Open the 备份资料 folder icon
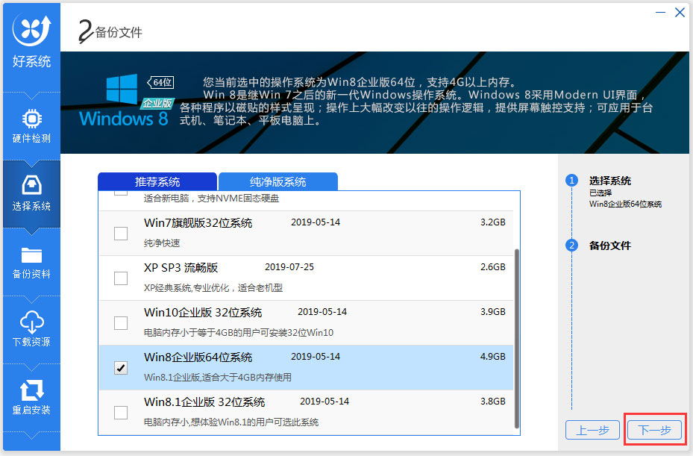693x456 pixels. 31,254
